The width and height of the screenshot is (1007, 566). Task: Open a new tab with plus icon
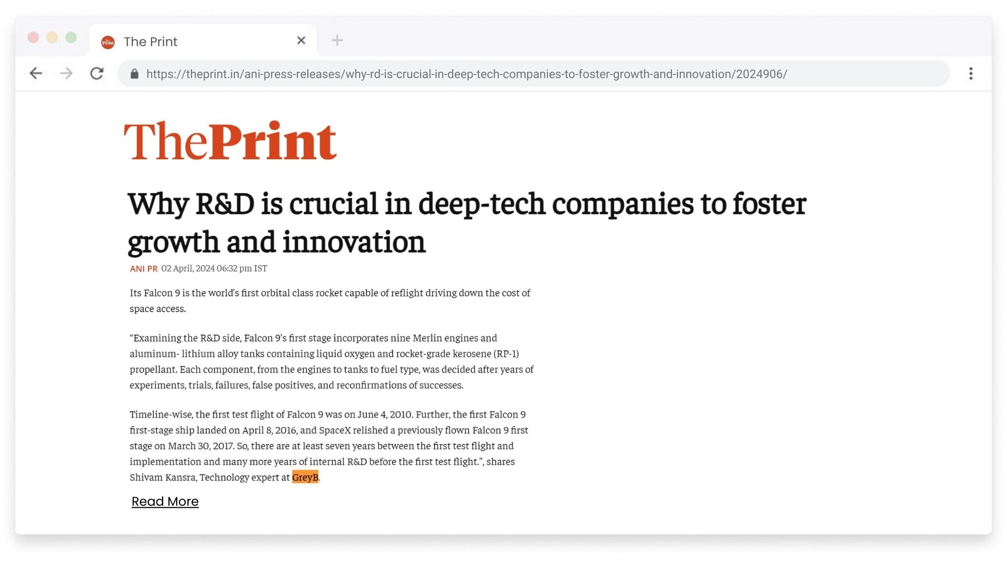337,40
